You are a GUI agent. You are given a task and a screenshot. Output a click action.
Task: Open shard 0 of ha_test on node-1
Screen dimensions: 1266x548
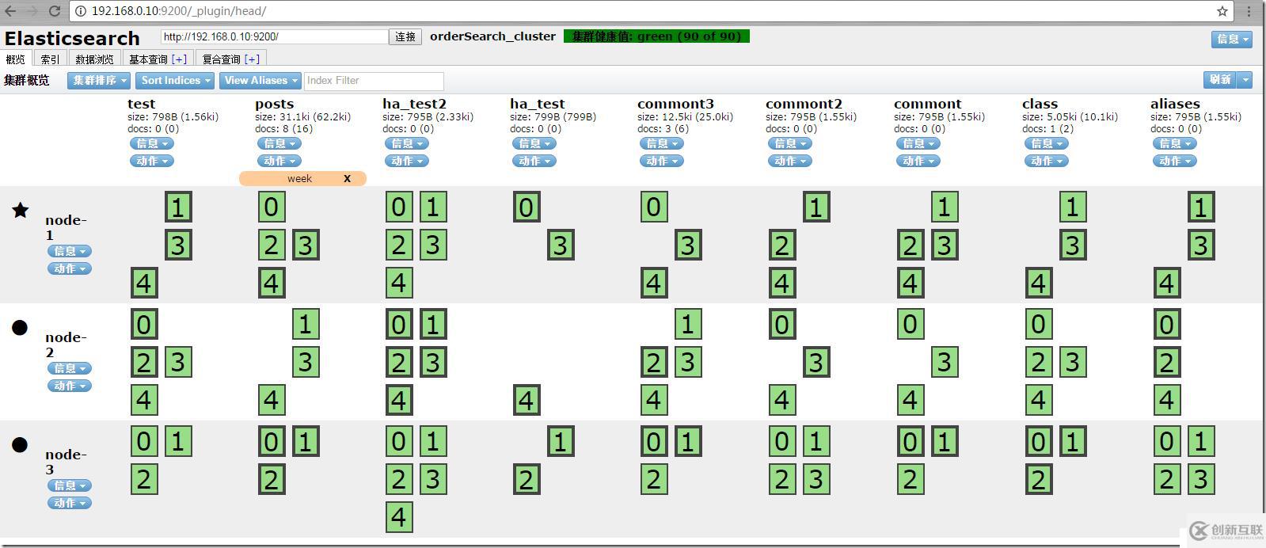527,207
